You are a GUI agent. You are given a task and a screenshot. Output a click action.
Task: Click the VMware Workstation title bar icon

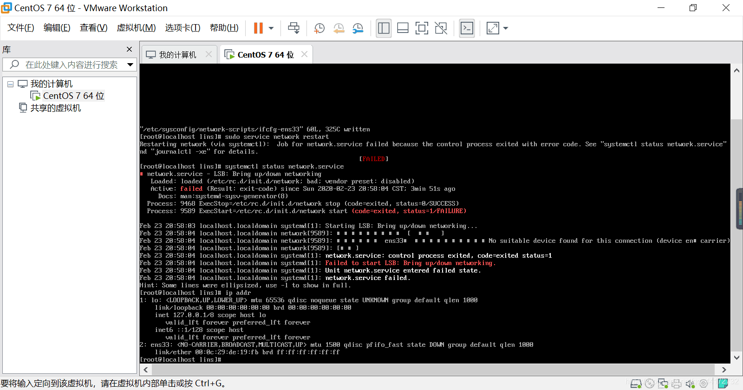[x=7, y=8]
